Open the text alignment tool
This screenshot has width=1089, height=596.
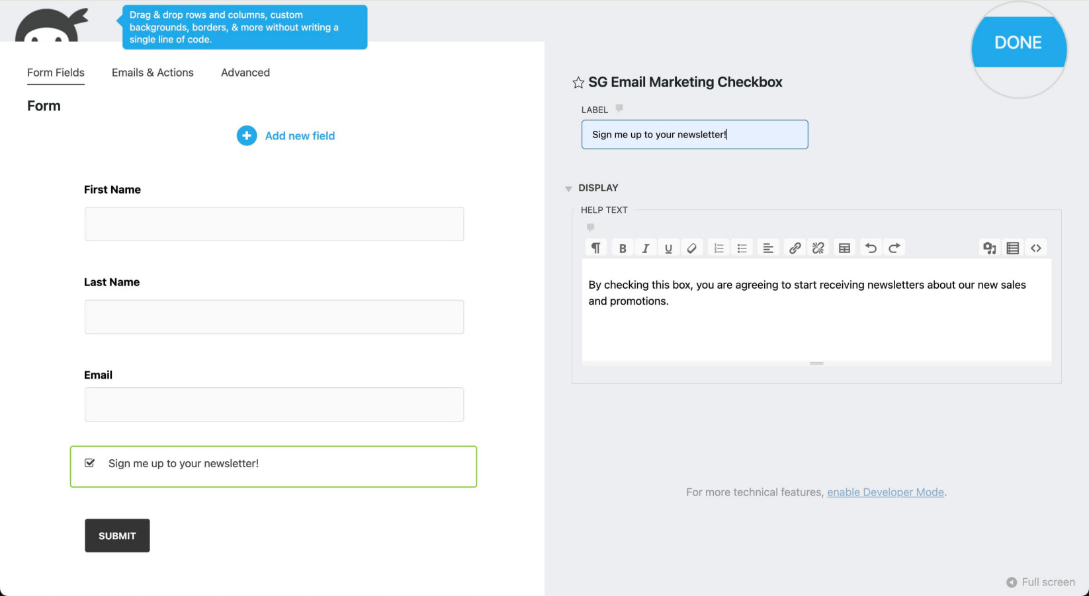tap(767, 248)
